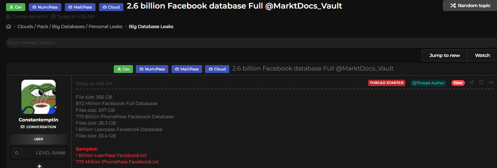Click the envelope Conversation icon under username
The height and width of the screenshot is (168, 497).
point(23,127)
